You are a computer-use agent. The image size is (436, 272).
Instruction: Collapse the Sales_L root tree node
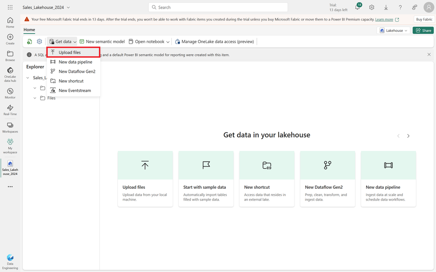coord(28,78)
